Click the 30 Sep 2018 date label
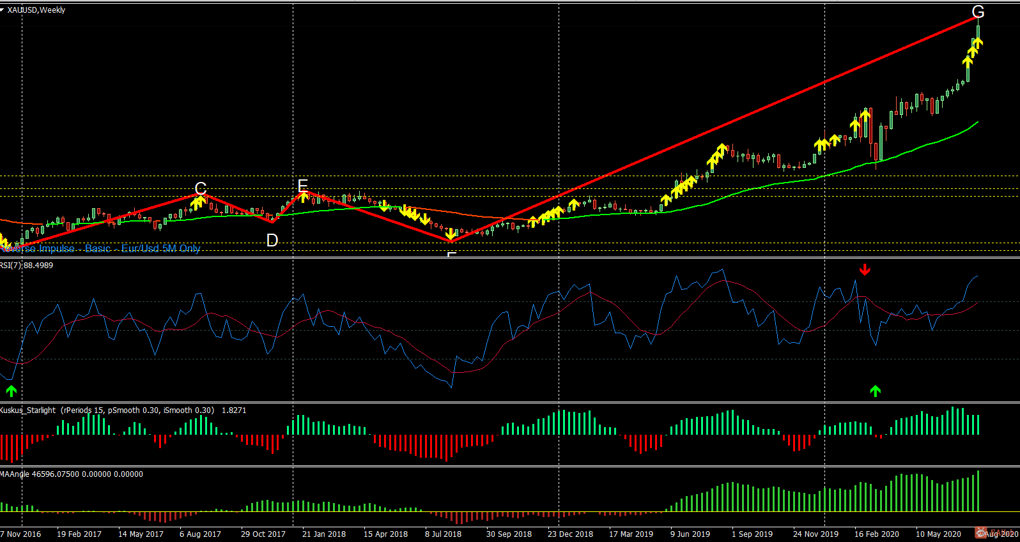 (509, 534)
